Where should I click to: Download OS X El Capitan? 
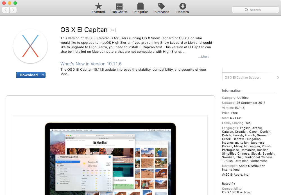point(29,75)
